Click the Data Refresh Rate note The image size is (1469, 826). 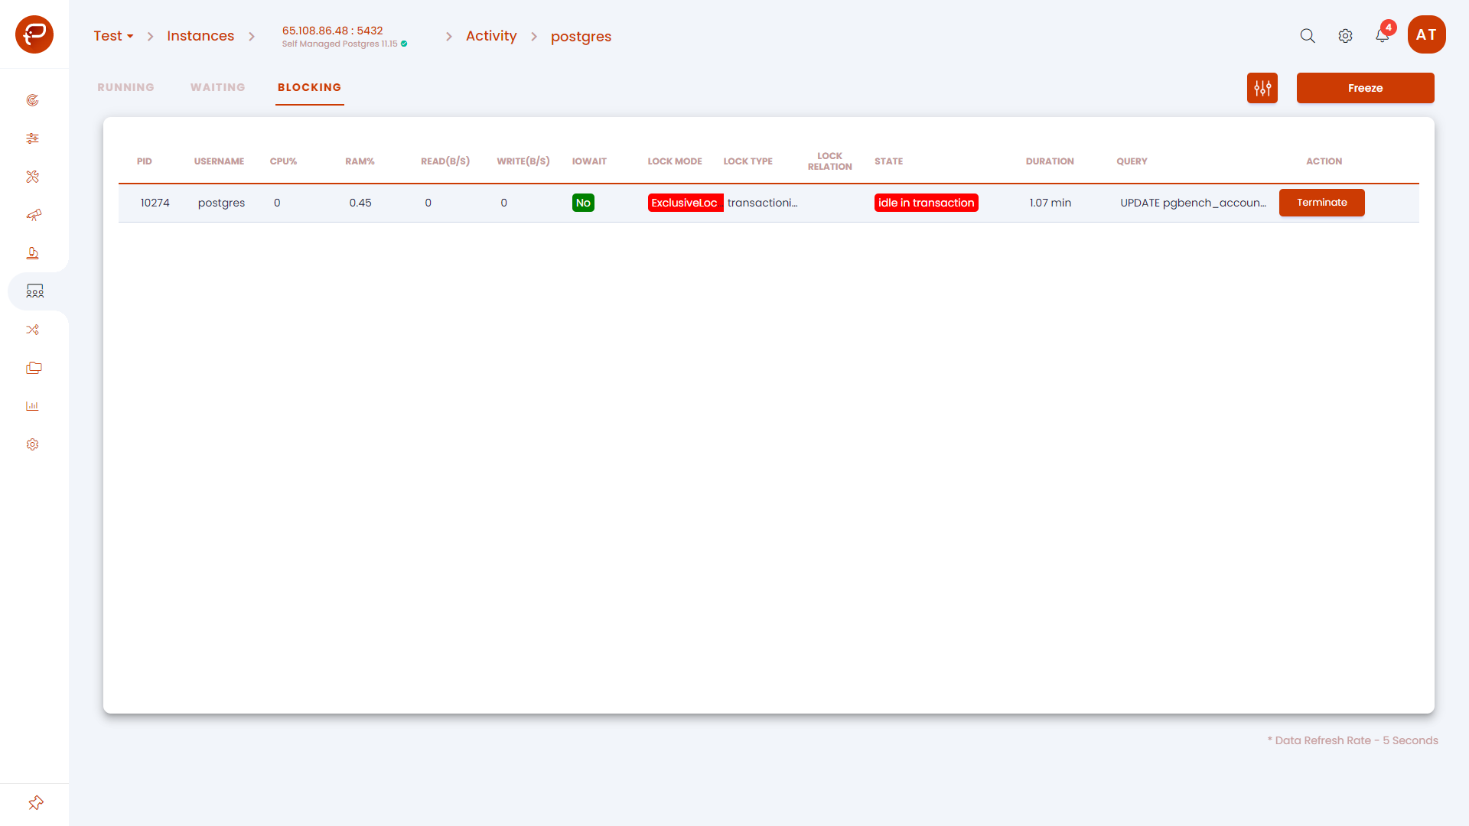[1353, 740]
